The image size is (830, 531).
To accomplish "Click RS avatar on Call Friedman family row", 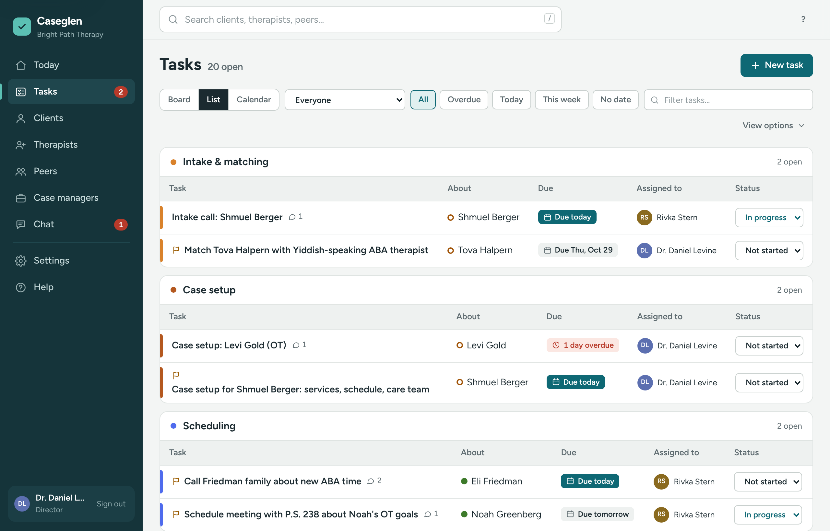I will coord(661,481).
